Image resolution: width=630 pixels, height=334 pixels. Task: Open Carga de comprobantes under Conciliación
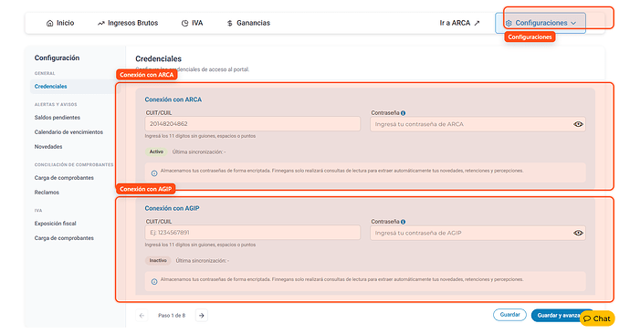64,177
